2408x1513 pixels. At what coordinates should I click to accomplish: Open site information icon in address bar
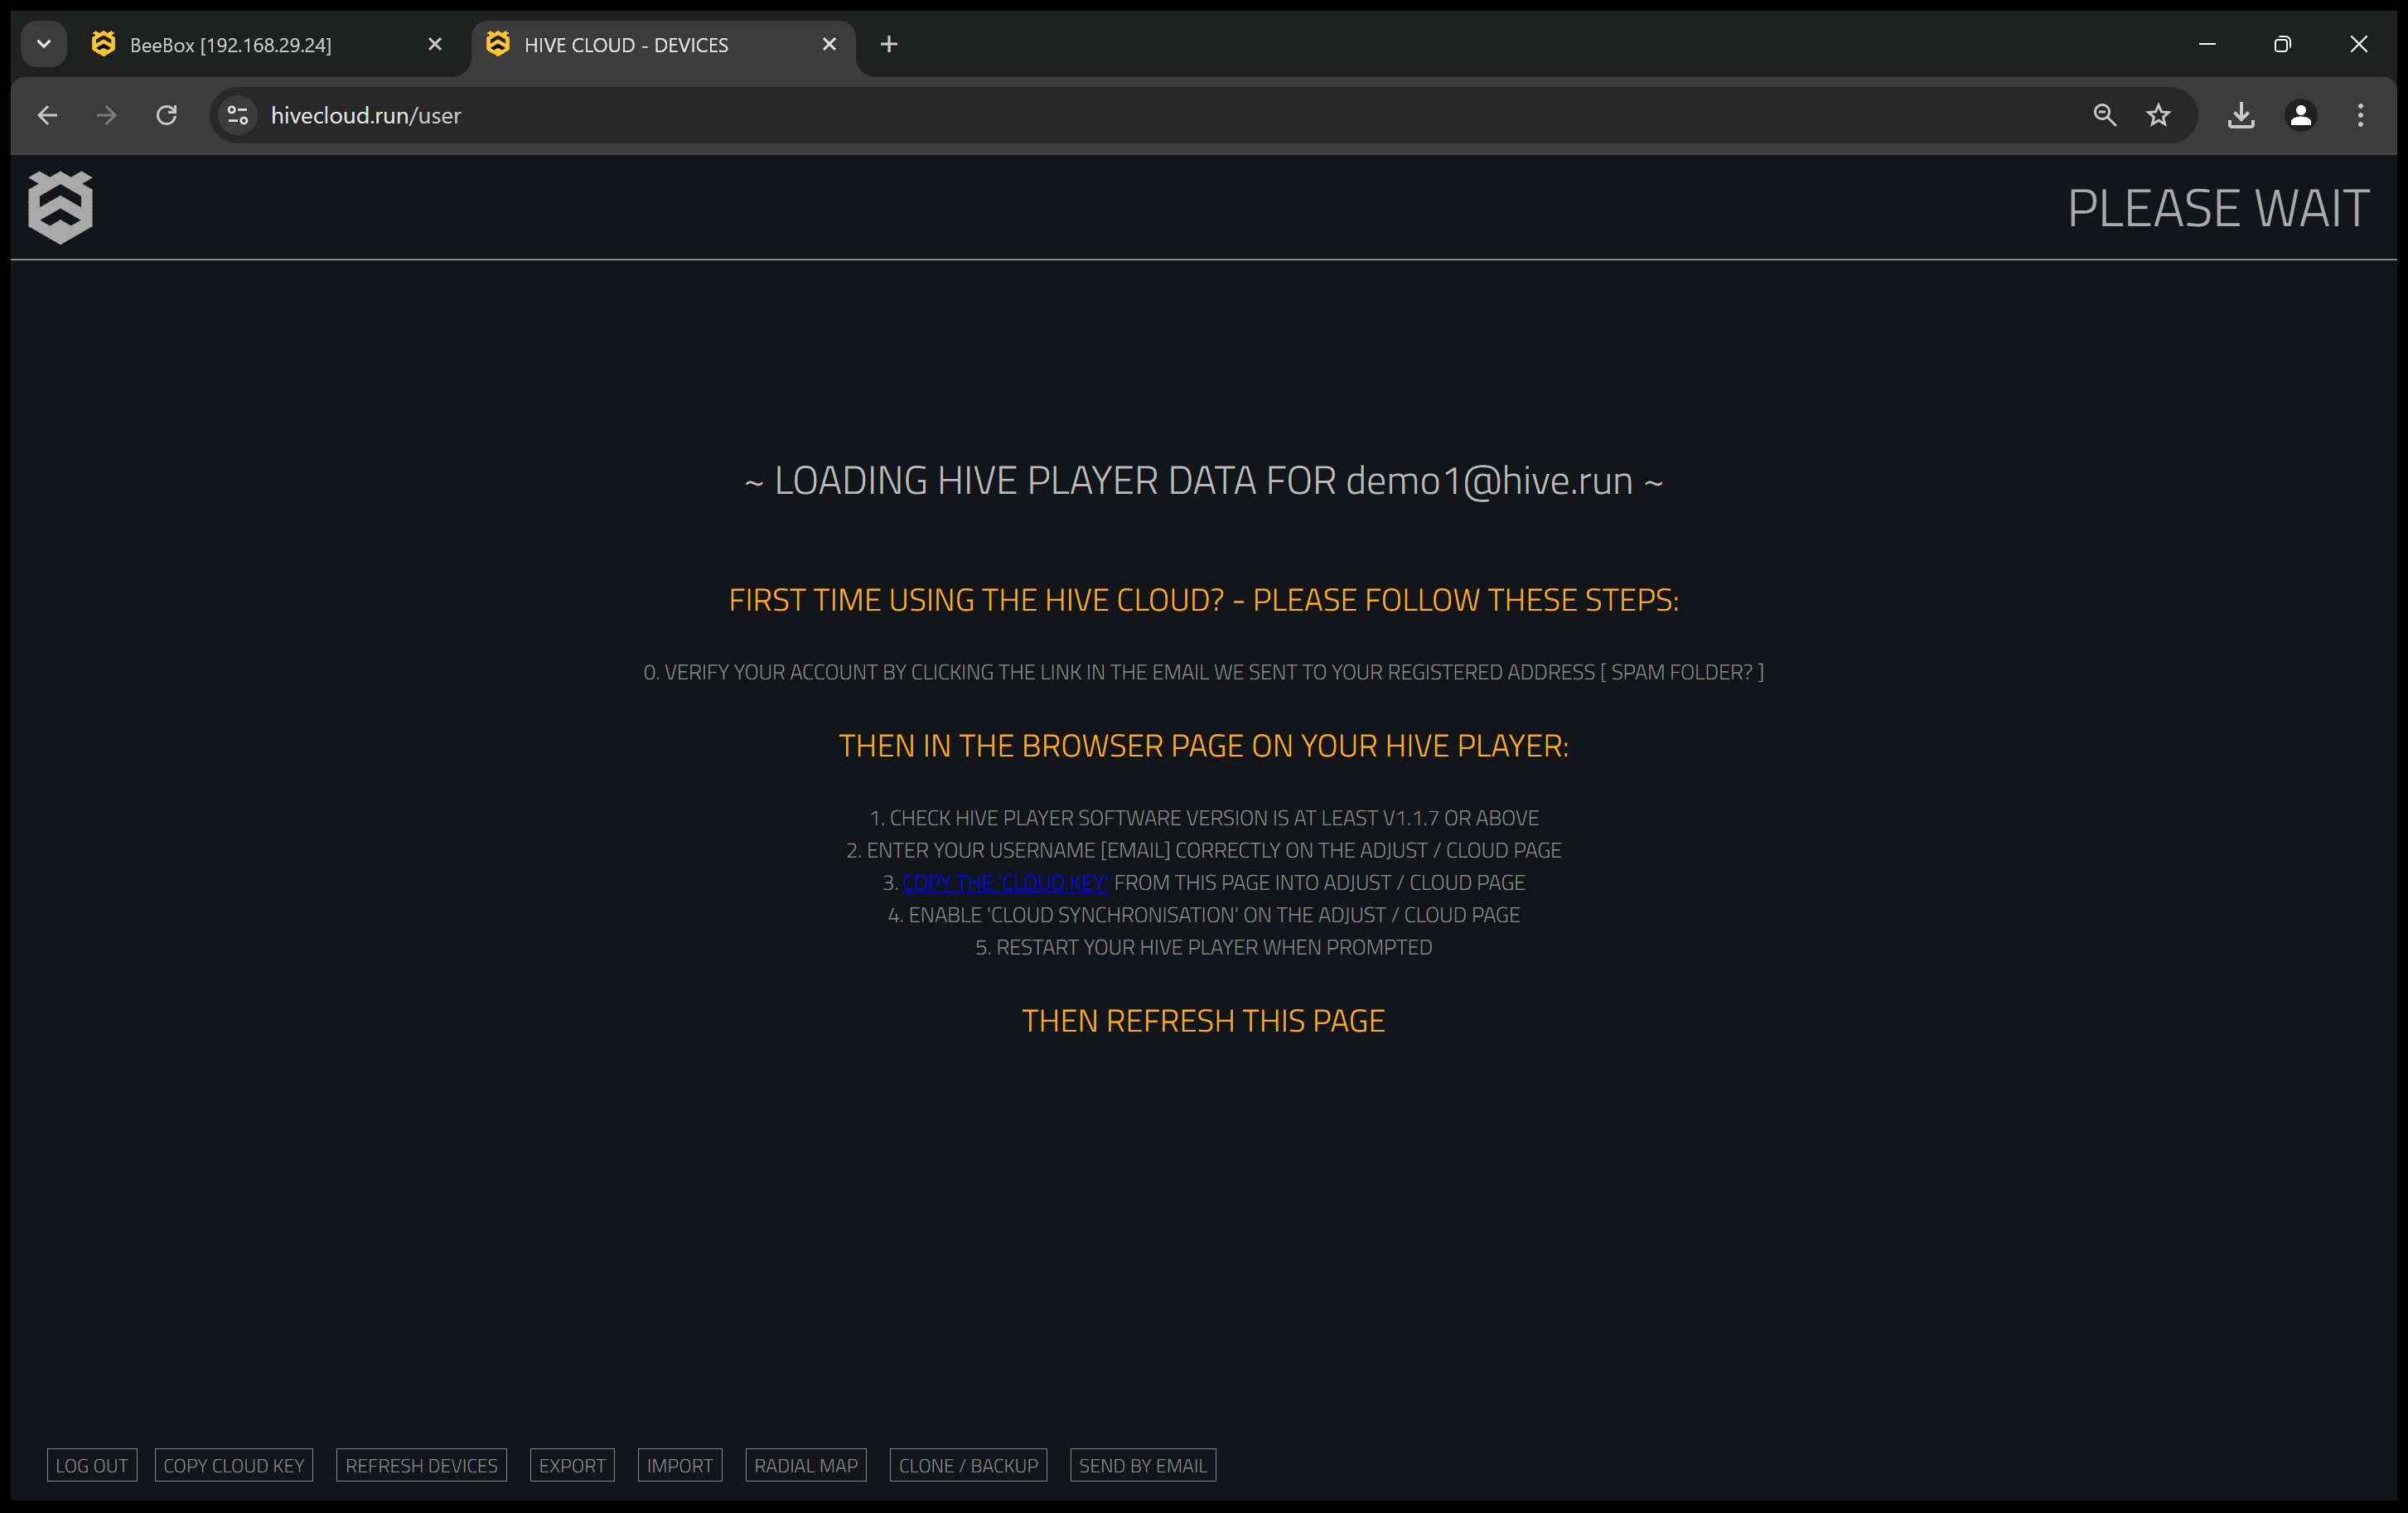pos(238,115)
